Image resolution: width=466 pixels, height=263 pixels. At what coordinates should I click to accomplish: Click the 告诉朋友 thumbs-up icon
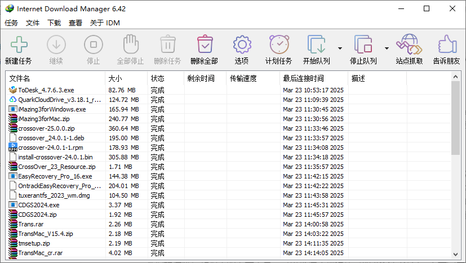[447, 44]
